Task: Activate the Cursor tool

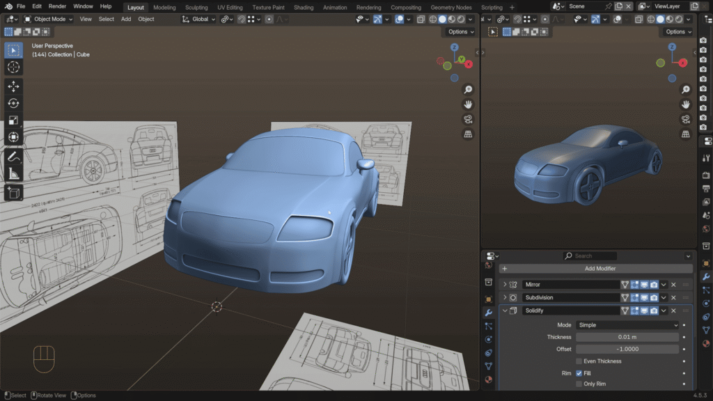Action: coord(13,67)
